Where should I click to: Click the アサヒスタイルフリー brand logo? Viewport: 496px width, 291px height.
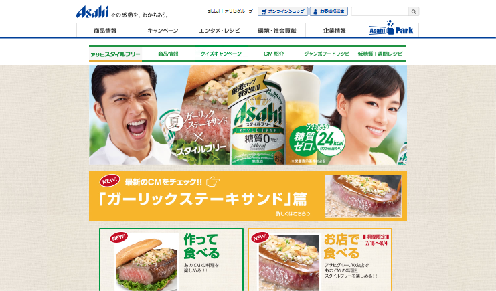point(115,54)
